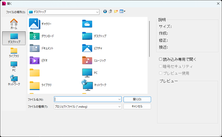Close the 開く dialog
The height and width of the screenshot is (137, 222).
pyautogui.click(x=218, y=4)
